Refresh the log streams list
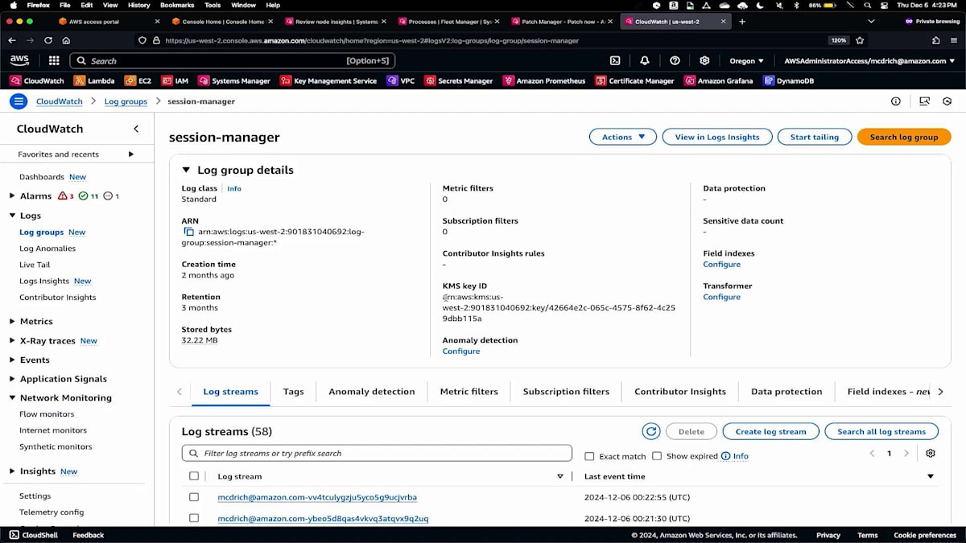 651,431
